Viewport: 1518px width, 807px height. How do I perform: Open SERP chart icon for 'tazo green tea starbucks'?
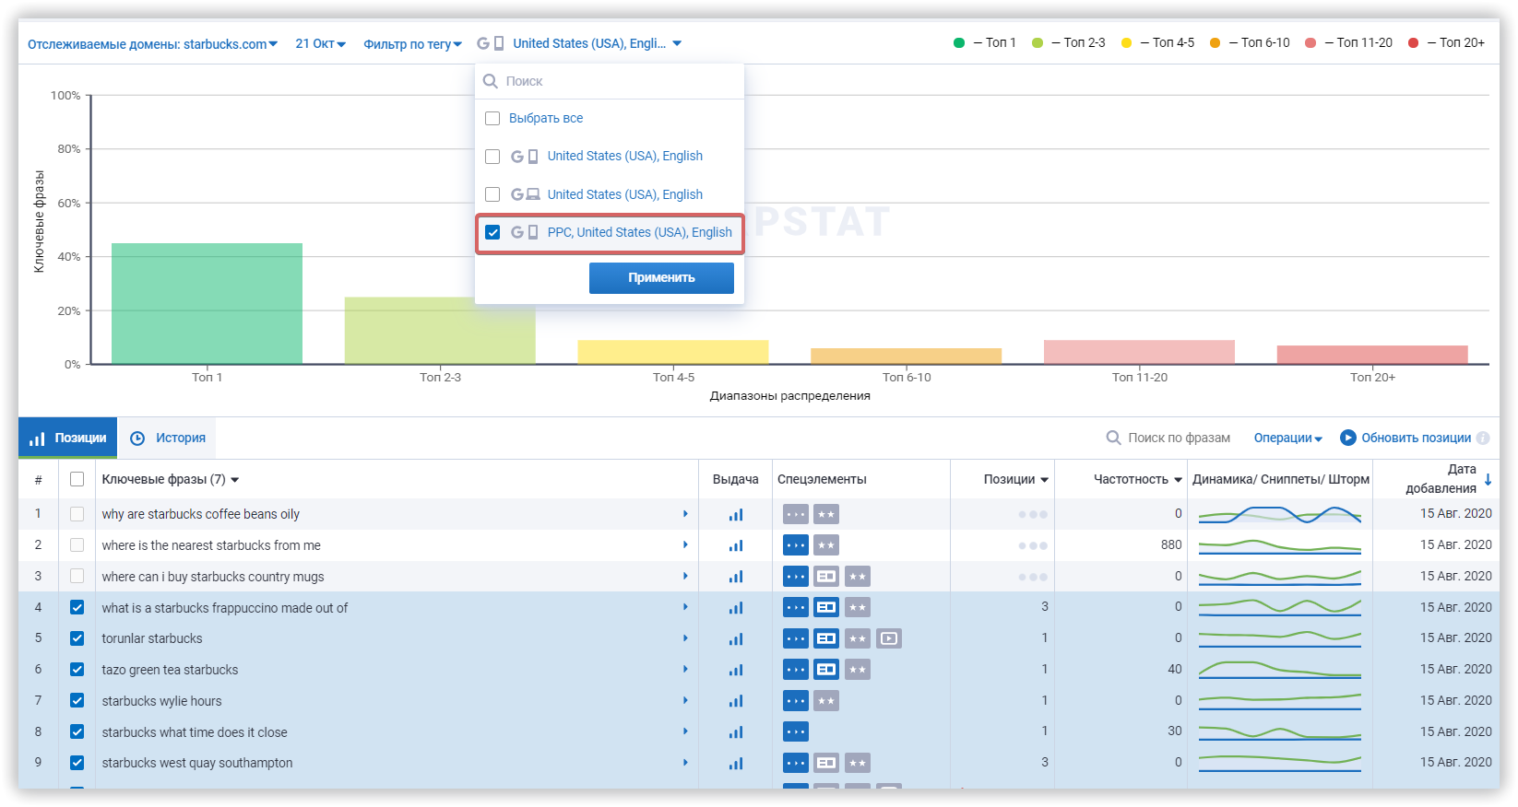(736, 670)
